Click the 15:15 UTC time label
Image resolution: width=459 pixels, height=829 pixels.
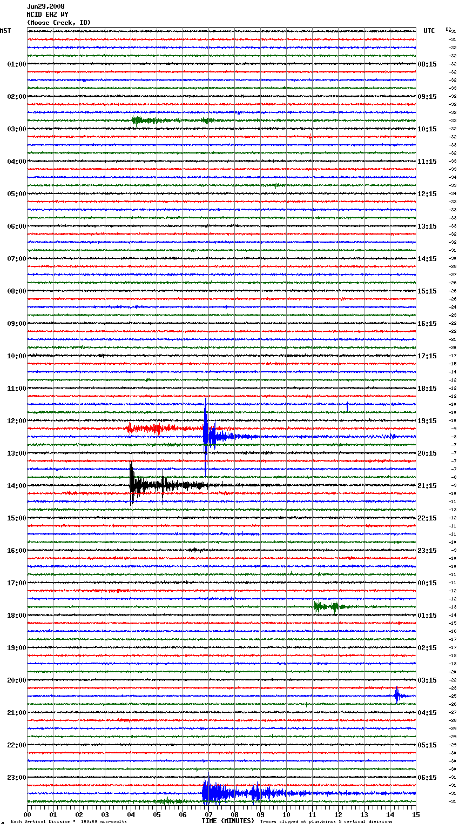(427, 291)
